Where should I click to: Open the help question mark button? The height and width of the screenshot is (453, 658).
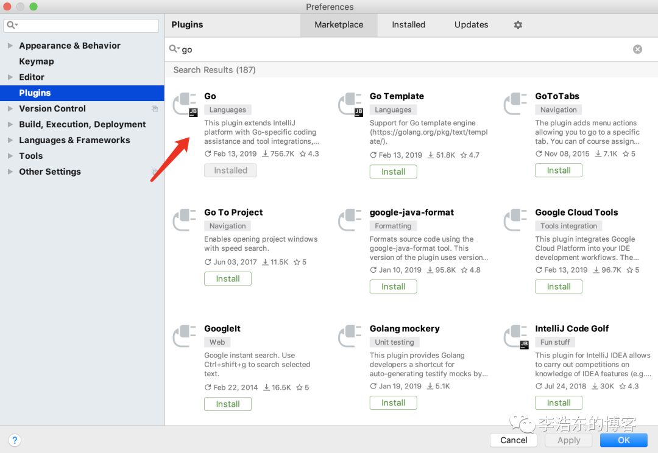tap(14, 440)
